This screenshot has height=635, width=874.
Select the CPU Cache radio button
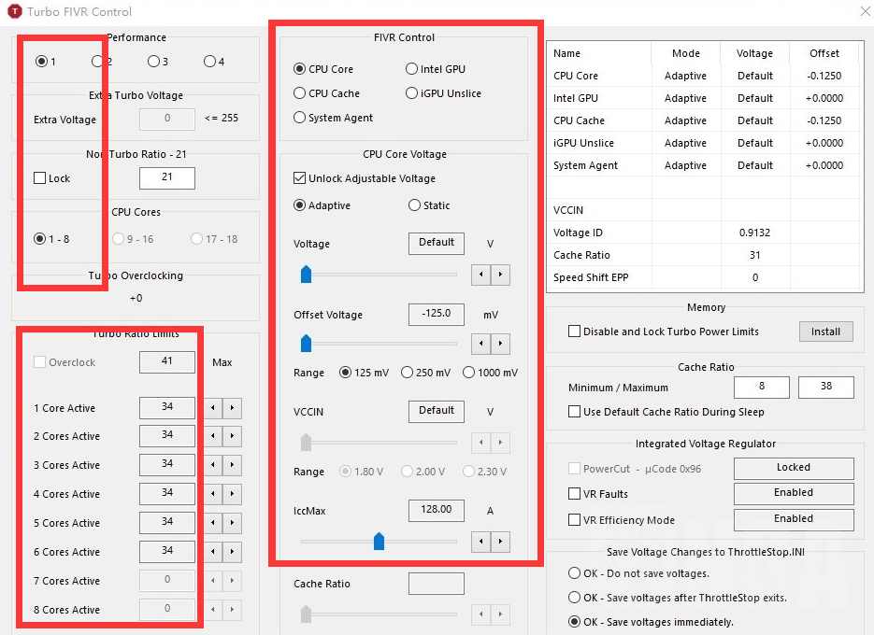pyautogui.click(x=300, y=93)
